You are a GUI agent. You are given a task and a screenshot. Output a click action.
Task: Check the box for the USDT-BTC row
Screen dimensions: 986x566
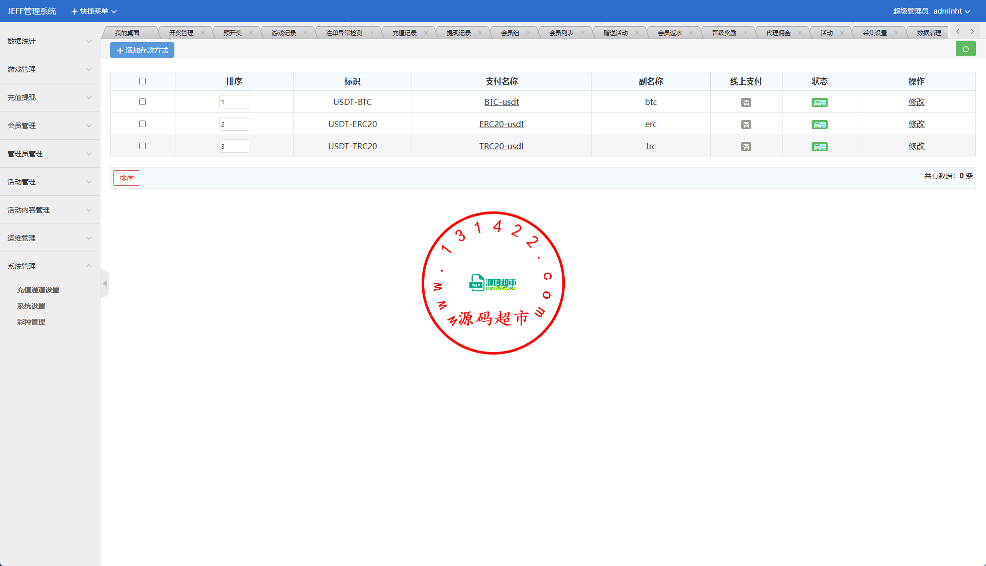(142, 102)
